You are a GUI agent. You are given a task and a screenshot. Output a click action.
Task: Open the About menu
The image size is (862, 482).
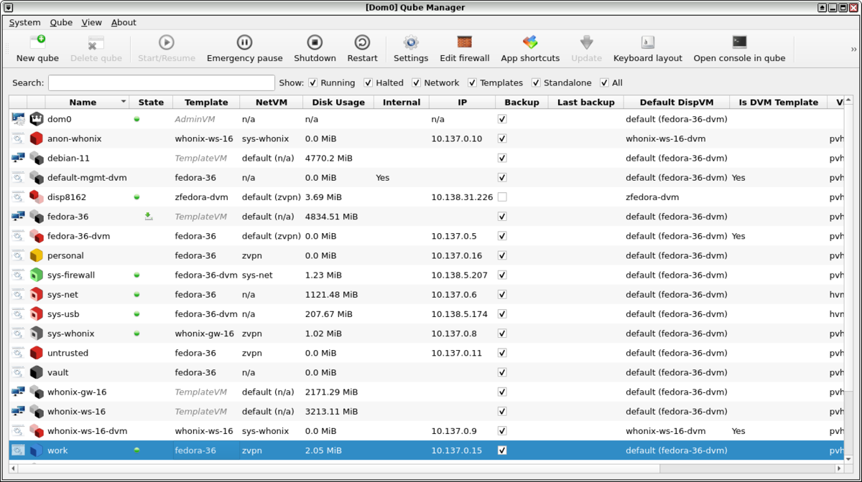124,22
